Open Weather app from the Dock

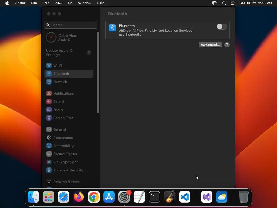point(222,197)
